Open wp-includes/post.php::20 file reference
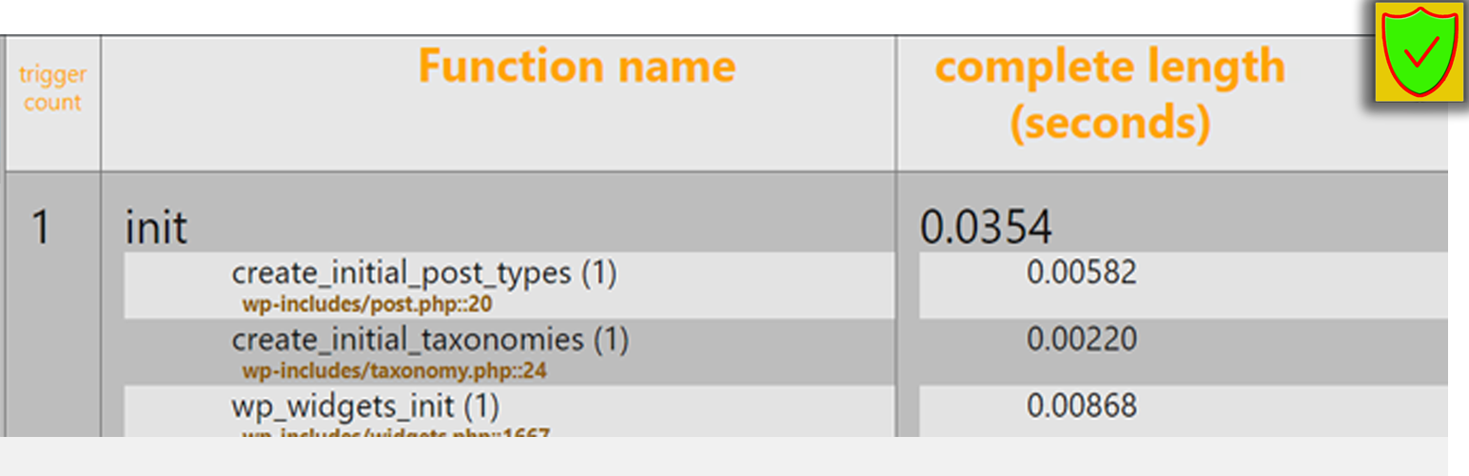The height and width of the screenshot is (476, 1469). coord(367,306)
